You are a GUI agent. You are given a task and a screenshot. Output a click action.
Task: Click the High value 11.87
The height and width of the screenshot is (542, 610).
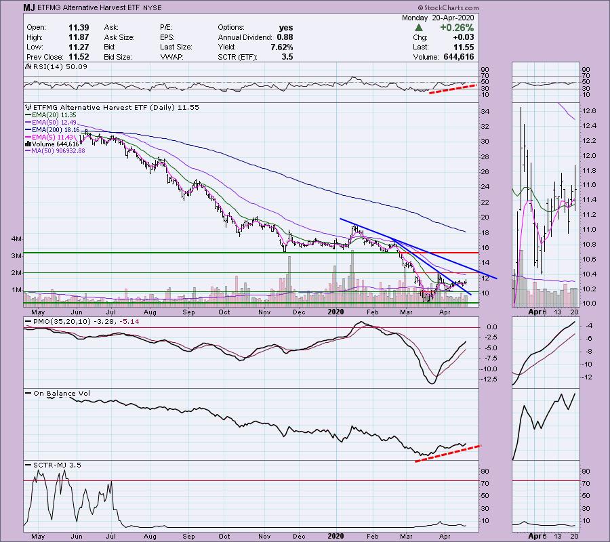point(79,37)
